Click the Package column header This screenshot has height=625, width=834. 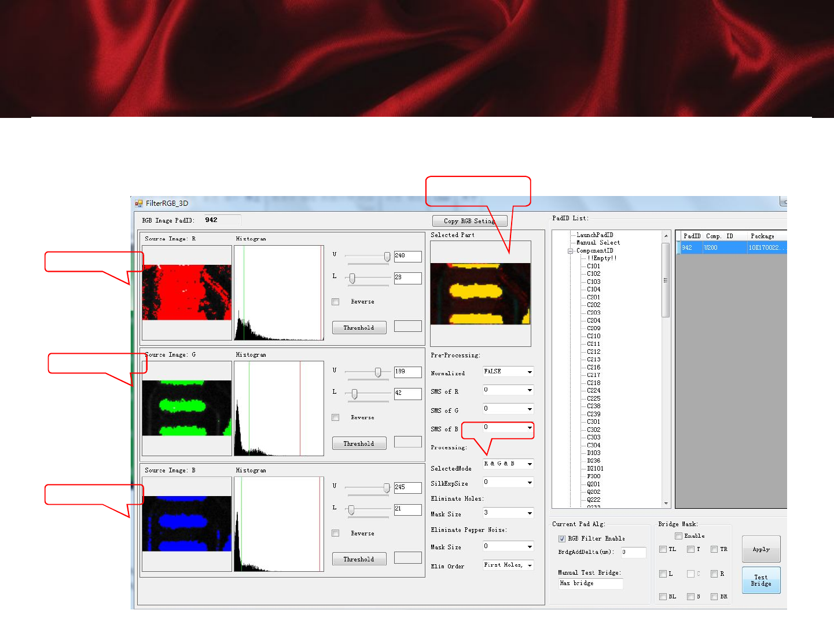pyautogui.click(x=767, y=236)
